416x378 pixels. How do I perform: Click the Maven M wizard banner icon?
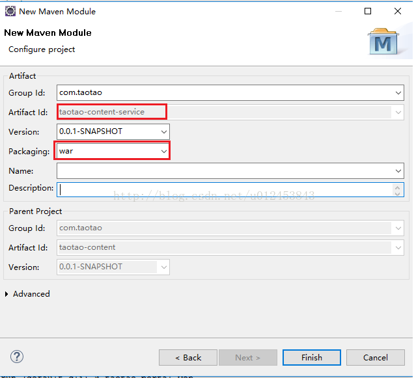[383, 42]
